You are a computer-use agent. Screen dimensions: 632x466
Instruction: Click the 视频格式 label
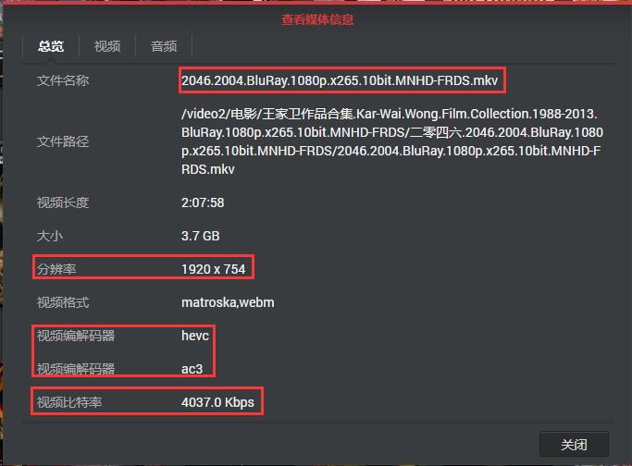[63, 302]
